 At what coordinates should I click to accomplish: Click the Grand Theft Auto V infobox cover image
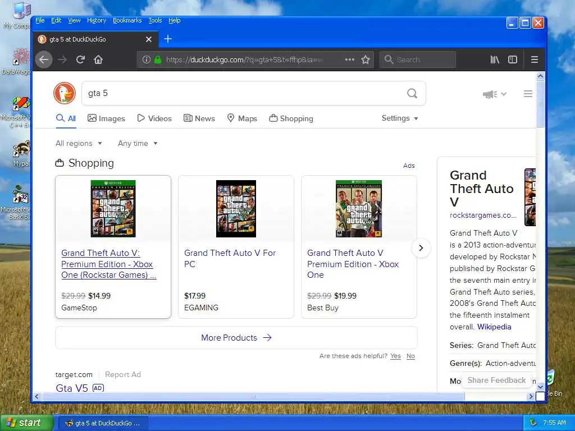click(530, 197)
